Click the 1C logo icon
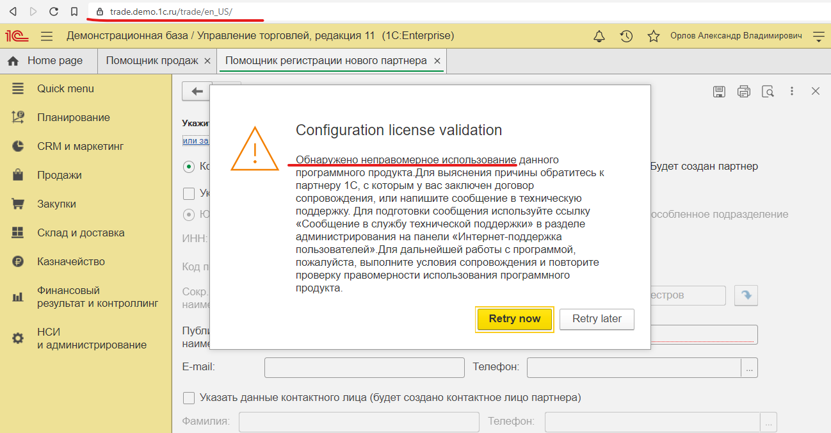831x433 pixels. (x=15, y=36)
